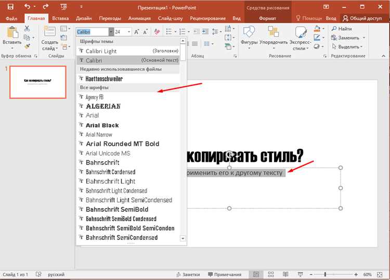
Task: Click the Найти search icon
Action: pyautogui.click(x=334, y=29)
